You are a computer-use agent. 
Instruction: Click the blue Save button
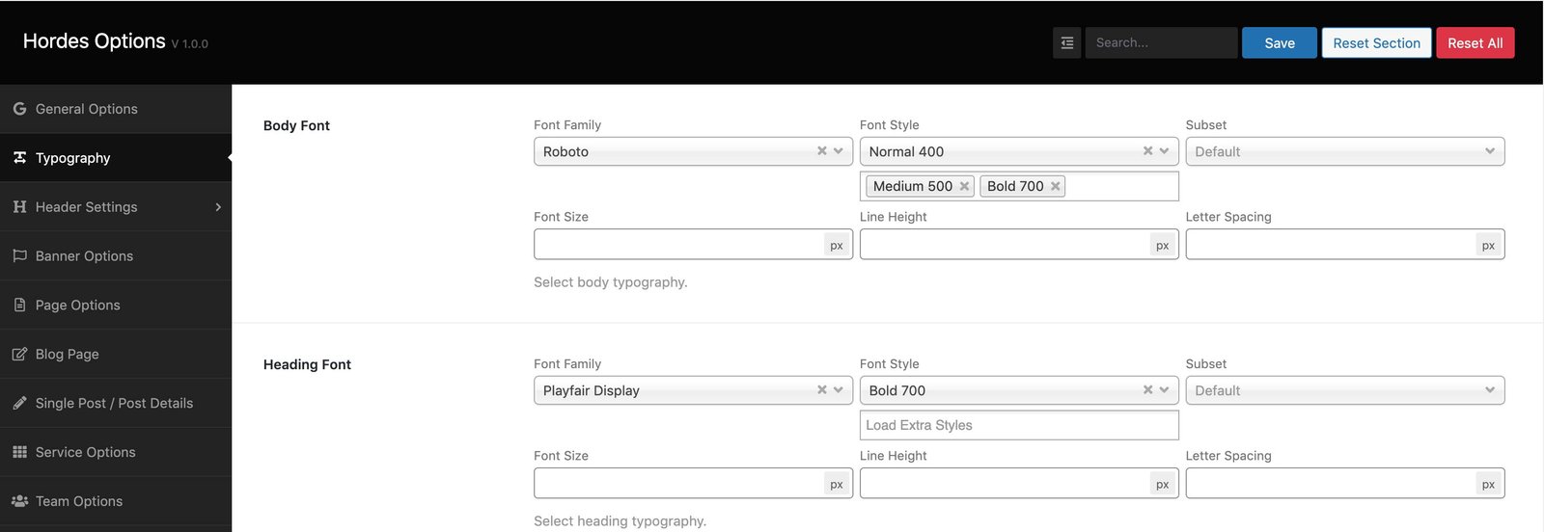(1280, 42)
